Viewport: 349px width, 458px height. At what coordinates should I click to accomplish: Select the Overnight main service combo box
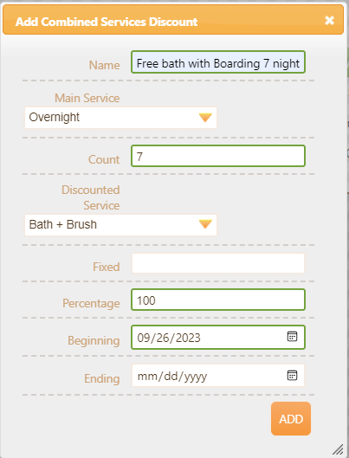coord(120,118)
